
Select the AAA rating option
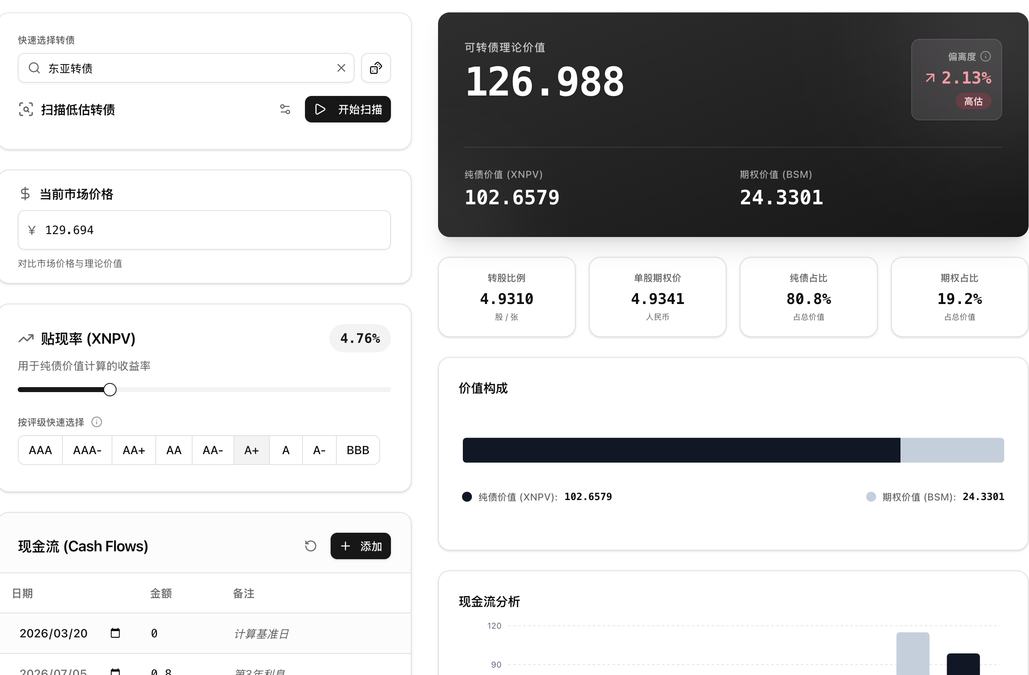[x=40, y=450]
